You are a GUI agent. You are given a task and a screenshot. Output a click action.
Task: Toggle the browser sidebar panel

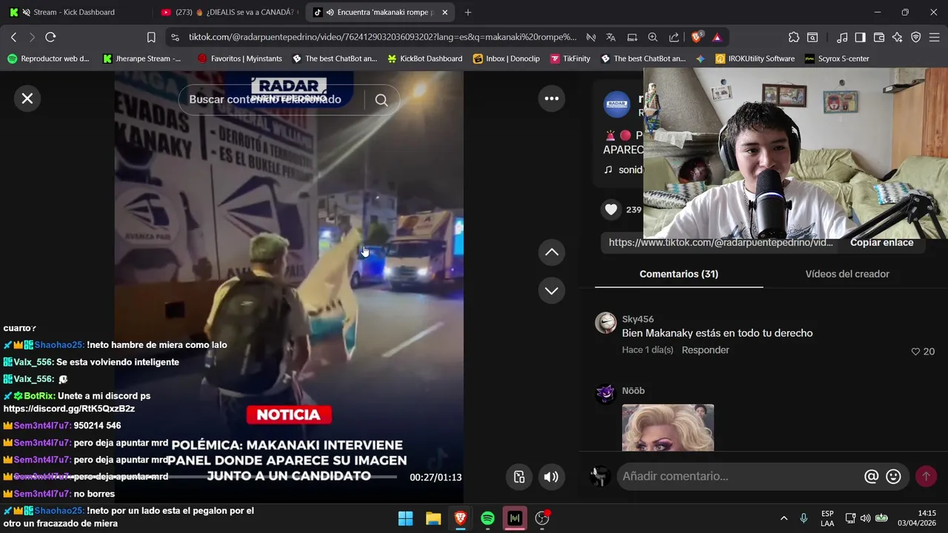tap(860, 37)
